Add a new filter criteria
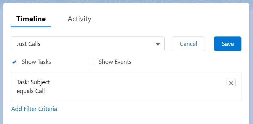Viewport: 253px width, 124px height. (x=34, y=109)
